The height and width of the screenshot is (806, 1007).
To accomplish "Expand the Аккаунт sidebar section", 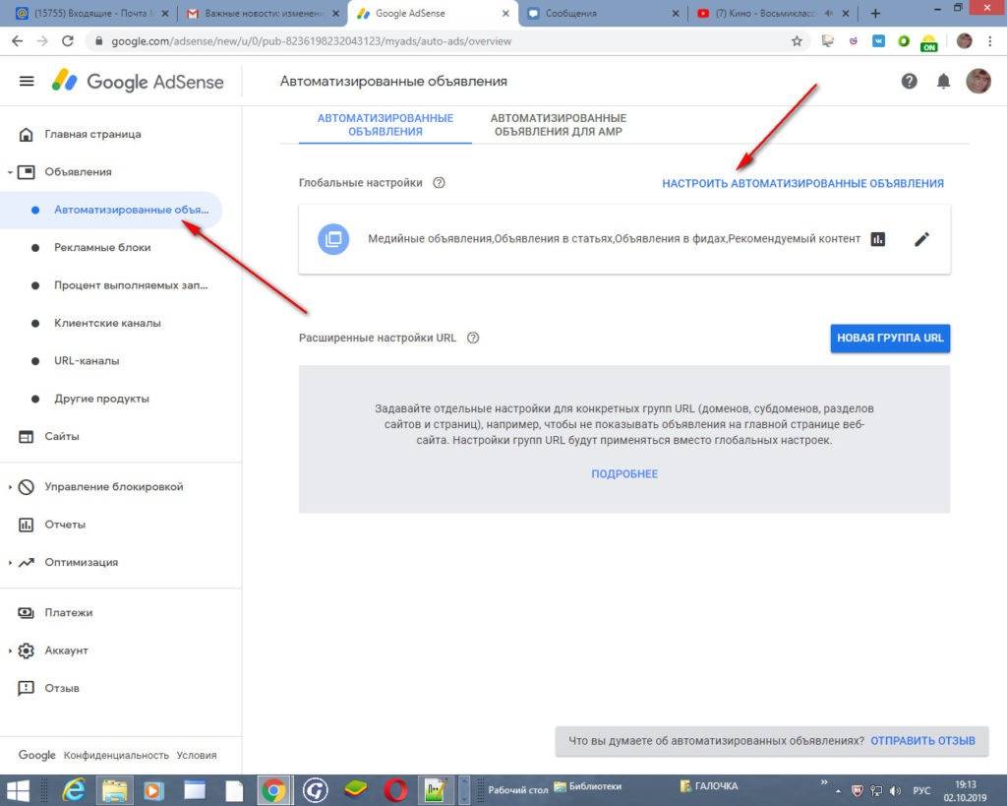I will [x=10, y=651].
